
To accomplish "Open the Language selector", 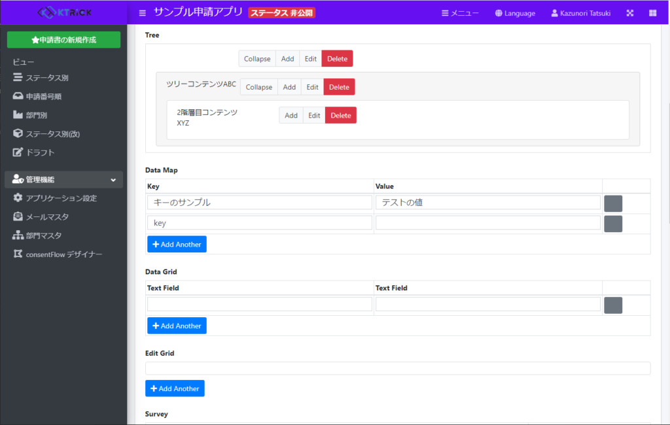I will click(x=515, y=13).
